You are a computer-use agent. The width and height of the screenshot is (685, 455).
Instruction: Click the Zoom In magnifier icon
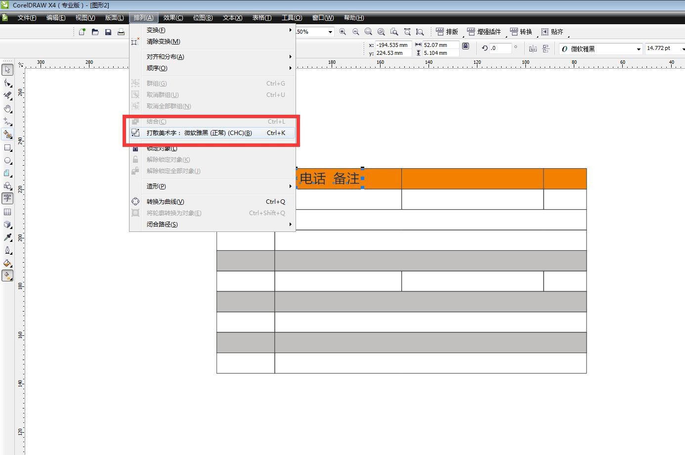tap(342, 32)
